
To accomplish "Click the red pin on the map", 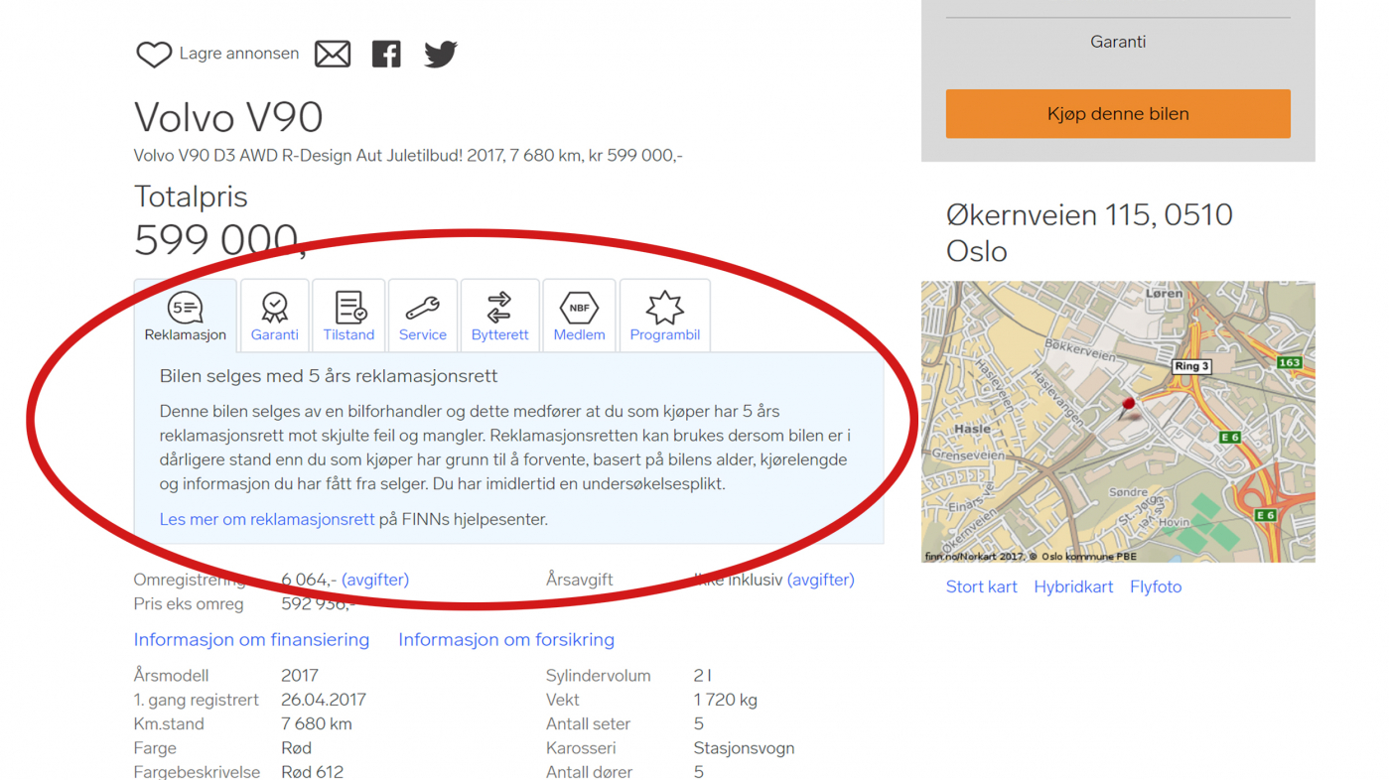I will click(x=1129, y=403).
